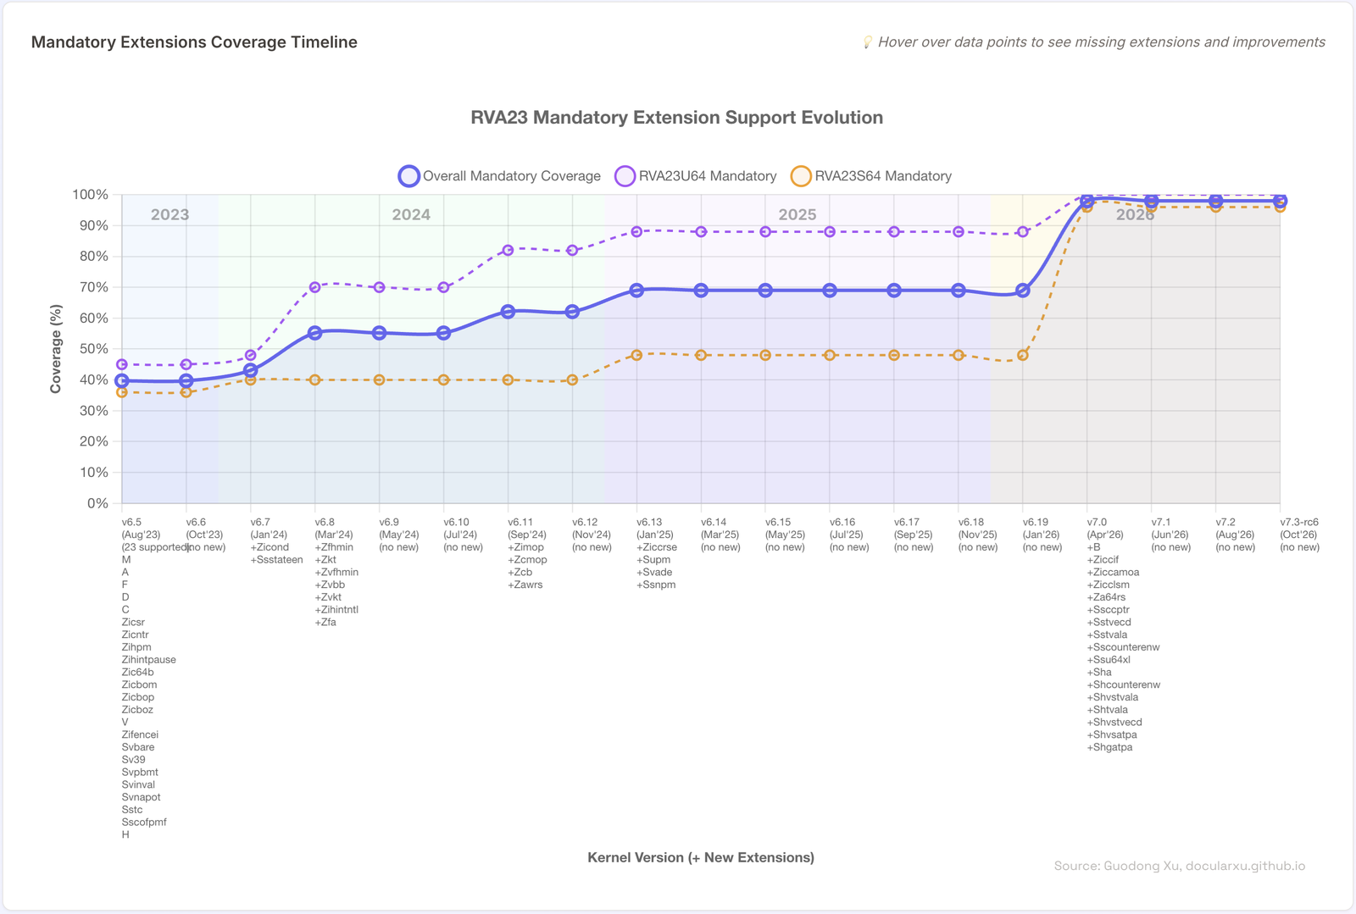Click the +Ziccrse label under v6.13
This screenshot has height=914, width=1356.
coord(657,547)
